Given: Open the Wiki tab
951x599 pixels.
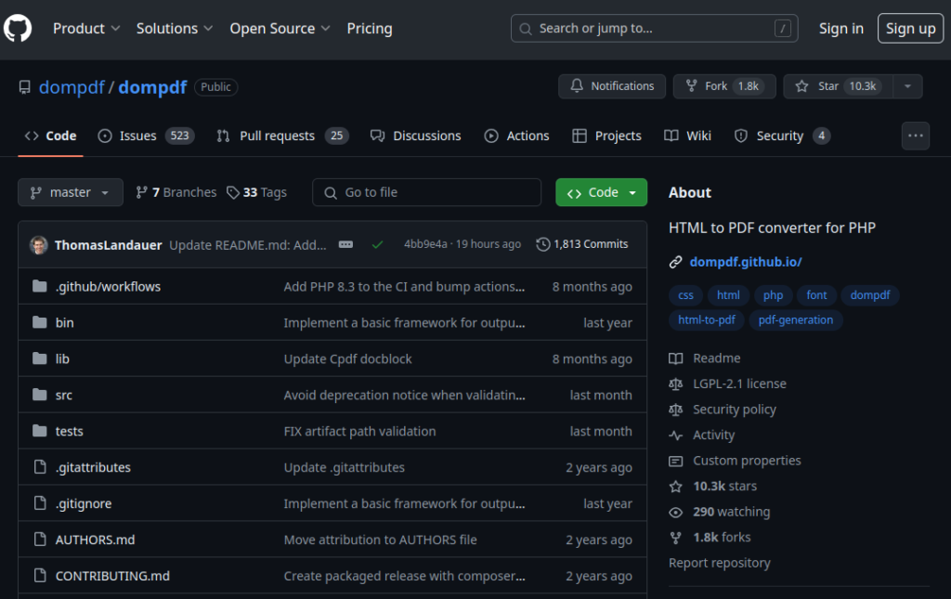Looking at the screenshot, I should click(x=687, y=136).
